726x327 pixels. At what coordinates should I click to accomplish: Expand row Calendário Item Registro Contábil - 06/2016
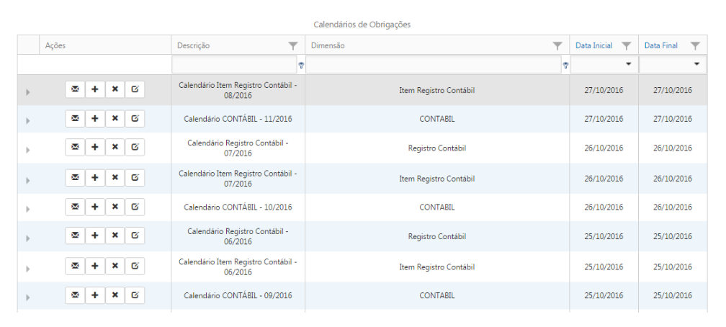pyautogui.click(x=28, y=269)
